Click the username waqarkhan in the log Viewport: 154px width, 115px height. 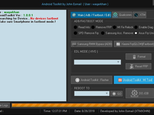tap(11, 12)
